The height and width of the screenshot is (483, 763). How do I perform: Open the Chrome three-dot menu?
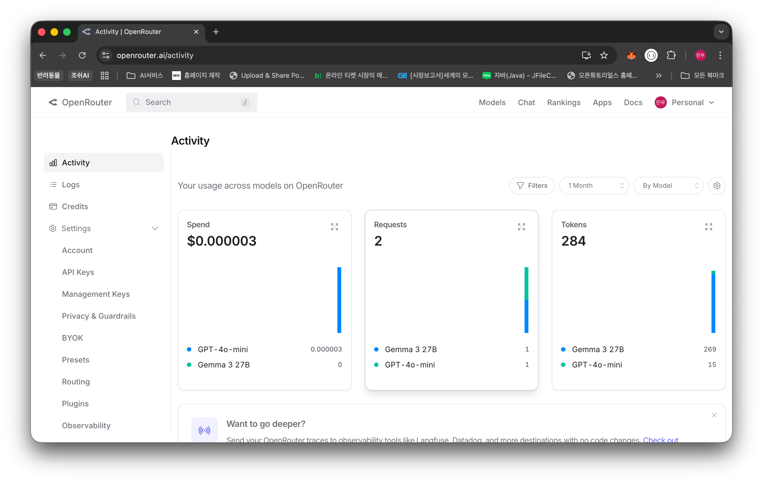720,55
